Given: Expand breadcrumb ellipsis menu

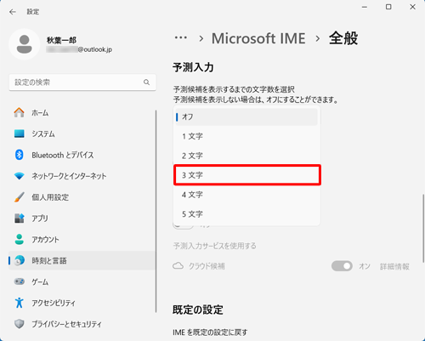Looking at the screenshot, I should point(181,37).
